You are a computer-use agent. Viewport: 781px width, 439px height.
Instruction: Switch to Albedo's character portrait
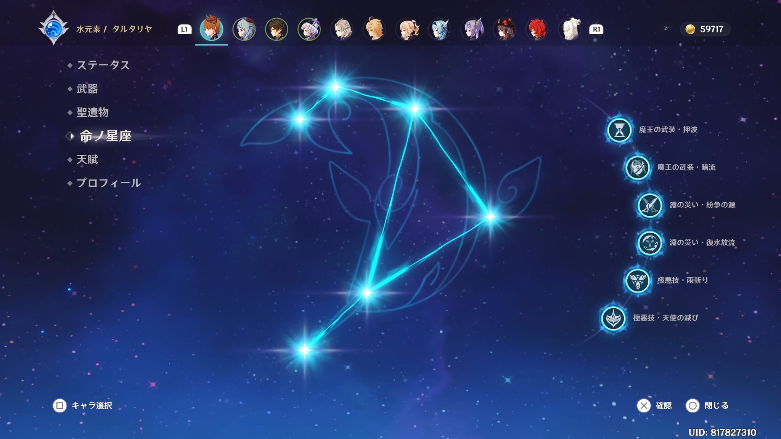click(x=342, y=29)
